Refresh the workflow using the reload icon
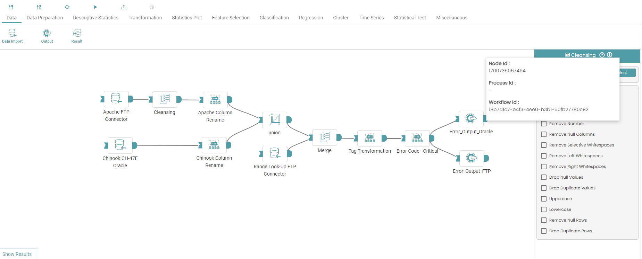The image size is (642, 259). (67, 7)
